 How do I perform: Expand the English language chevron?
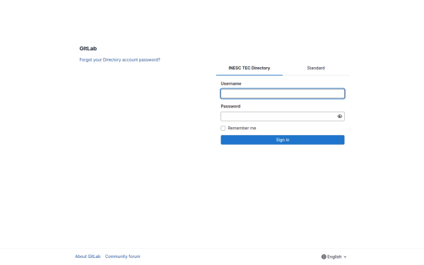(345, 257)
